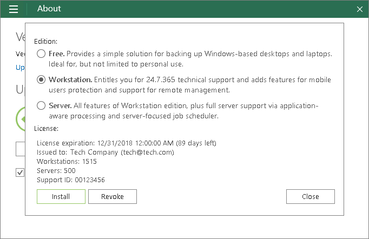Click the Workstations: 1515 line

67,161
